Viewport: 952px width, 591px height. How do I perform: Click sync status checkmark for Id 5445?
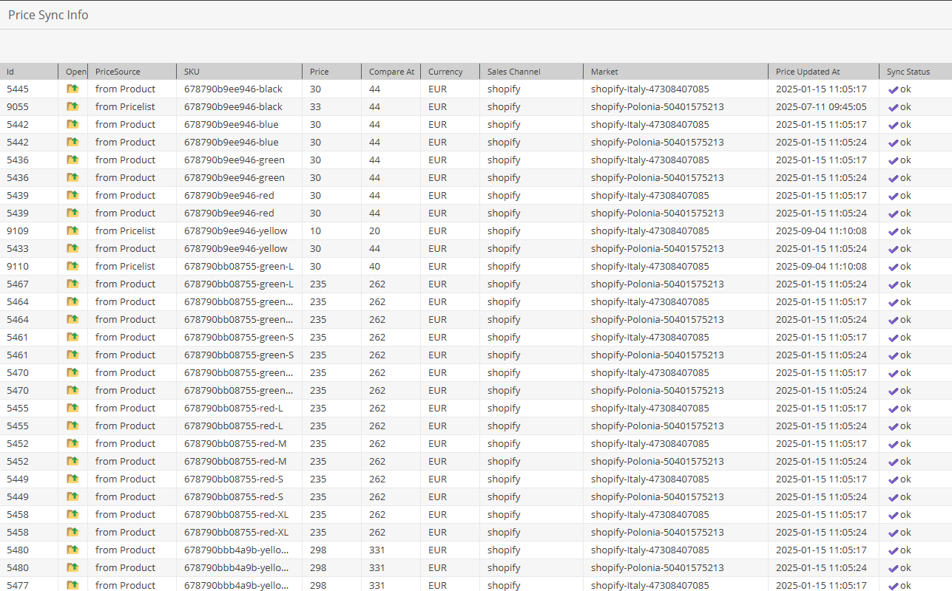point(893,89)
